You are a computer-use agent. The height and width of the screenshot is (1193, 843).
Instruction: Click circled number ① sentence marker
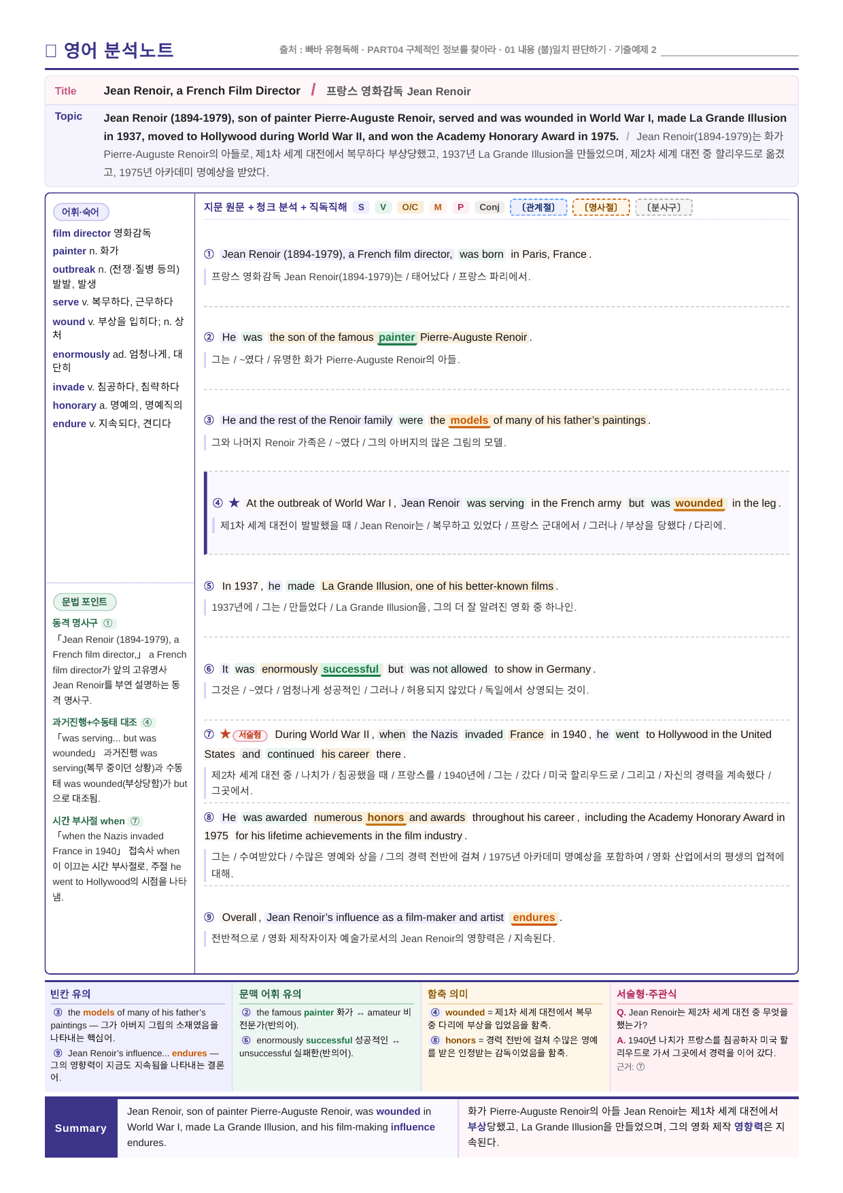click(x=209, y=254)
